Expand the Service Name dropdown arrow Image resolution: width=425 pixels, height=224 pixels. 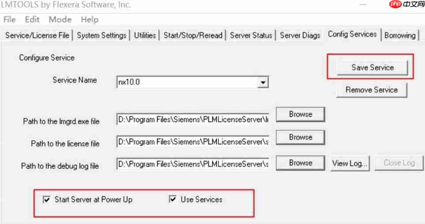pos(263,82)
